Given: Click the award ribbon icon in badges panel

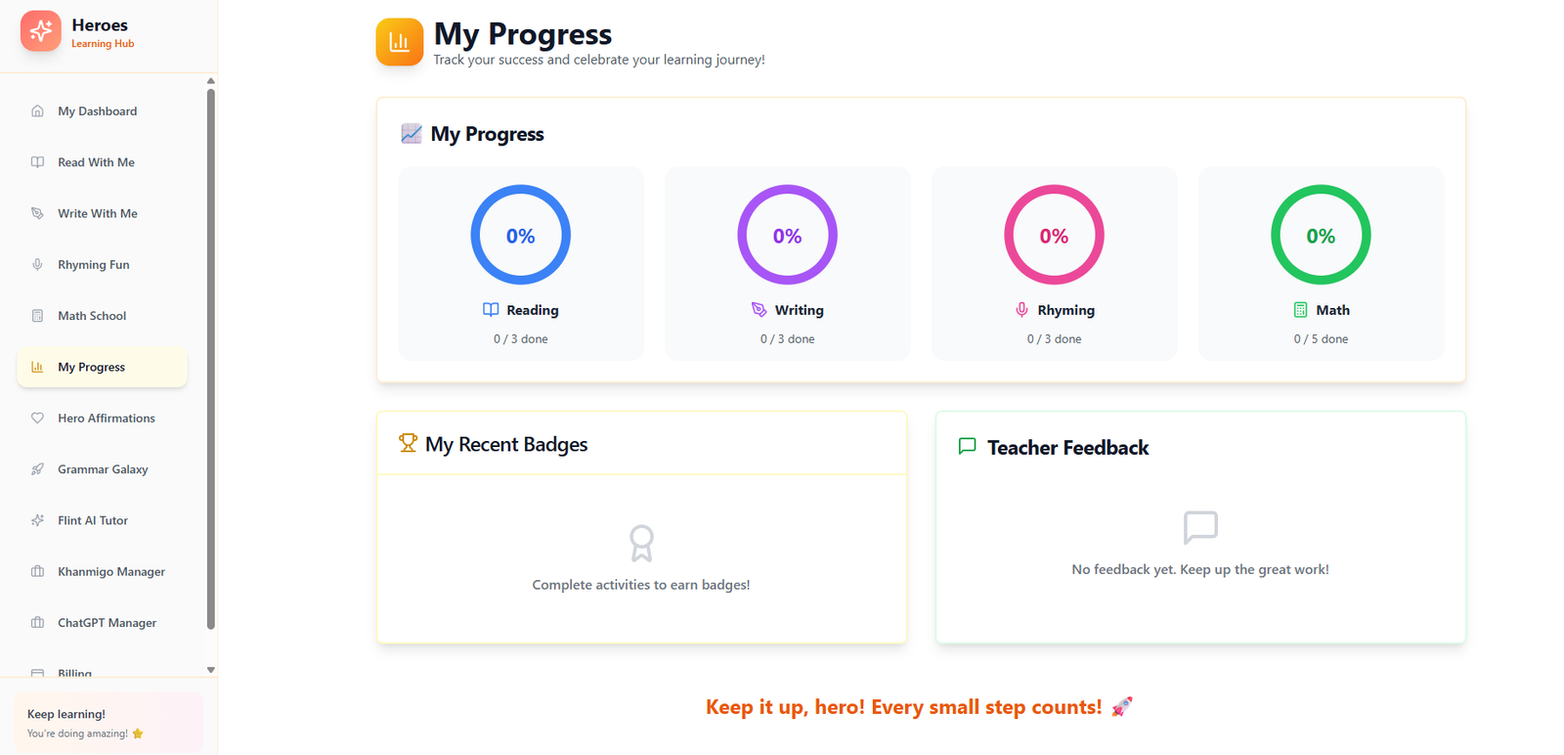Looking at the screenshot, I should tap(641, 543).
